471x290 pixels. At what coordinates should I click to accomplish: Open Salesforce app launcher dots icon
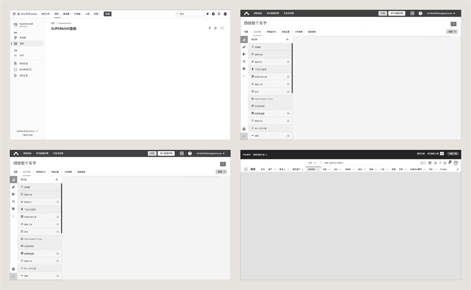[x=246, y=169]
